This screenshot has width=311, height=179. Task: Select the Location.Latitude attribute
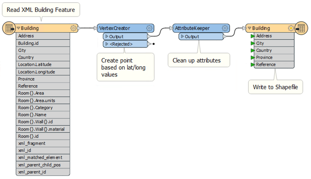click(35, 64)
